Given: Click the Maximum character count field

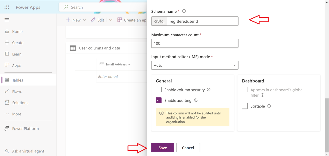Looking at the screenshot, I should pos(195,43).
